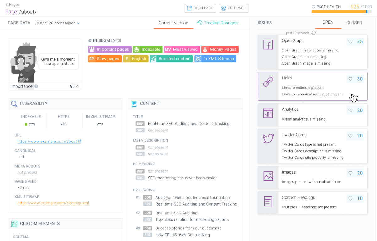The height and width of the screenshot is (241, 377).
Task: Click the OPEN PAGE button
Action: (x=200, y=8)
